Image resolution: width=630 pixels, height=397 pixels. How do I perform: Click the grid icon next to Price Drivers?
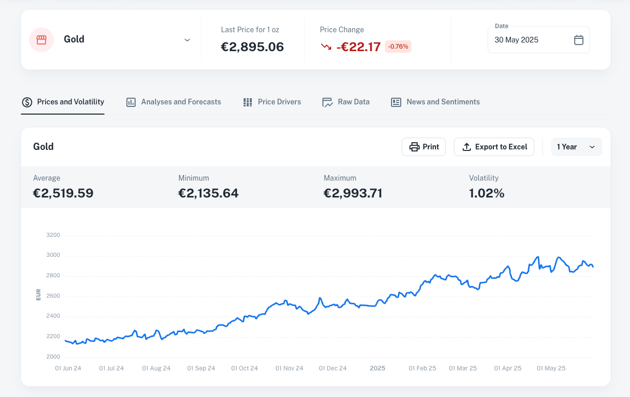coord(248,102)
